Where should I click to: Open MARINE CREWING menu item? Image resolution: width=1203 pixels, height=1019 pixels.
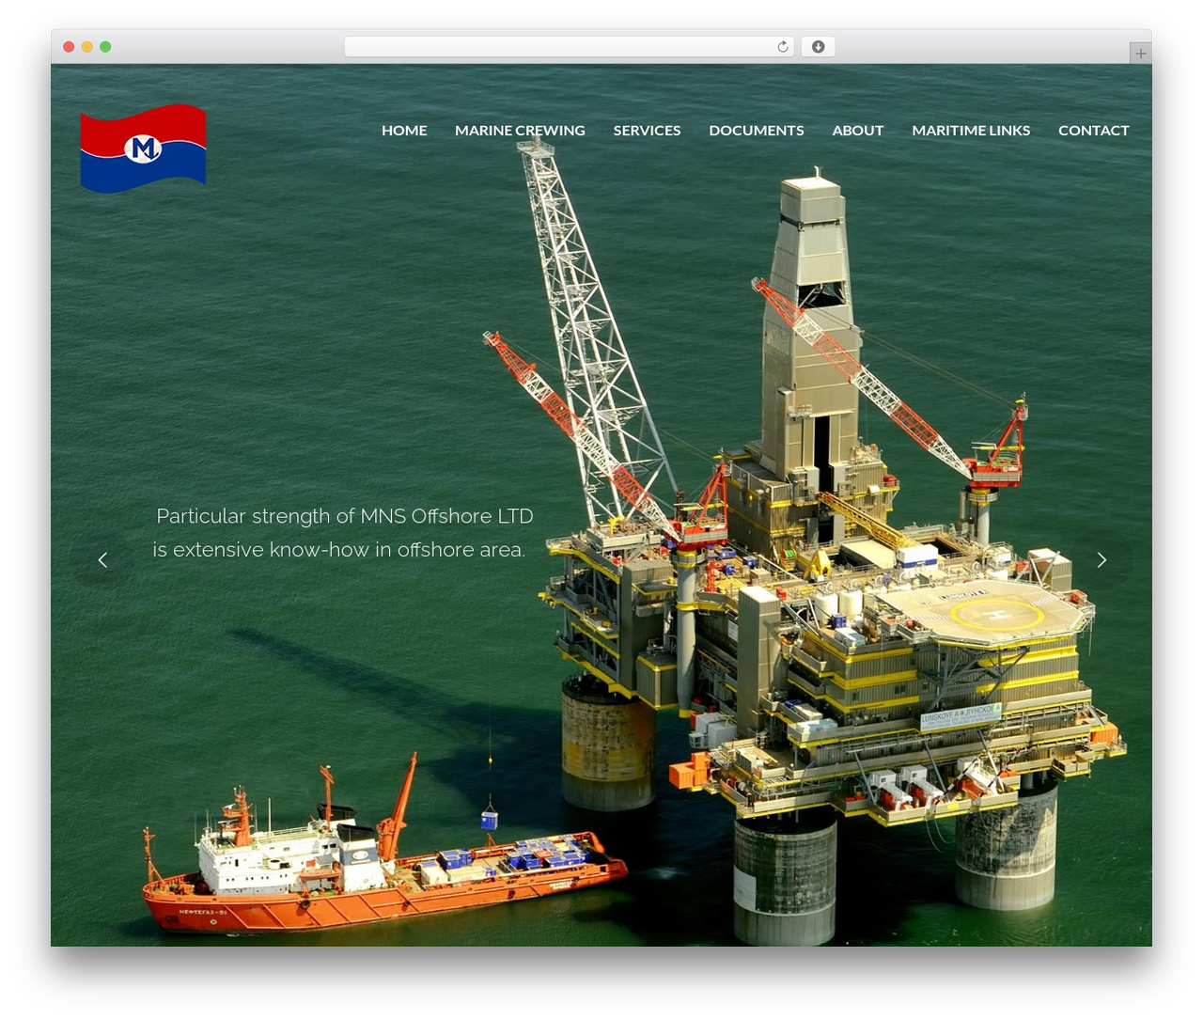pyautogui.click(x=520, y=131)
